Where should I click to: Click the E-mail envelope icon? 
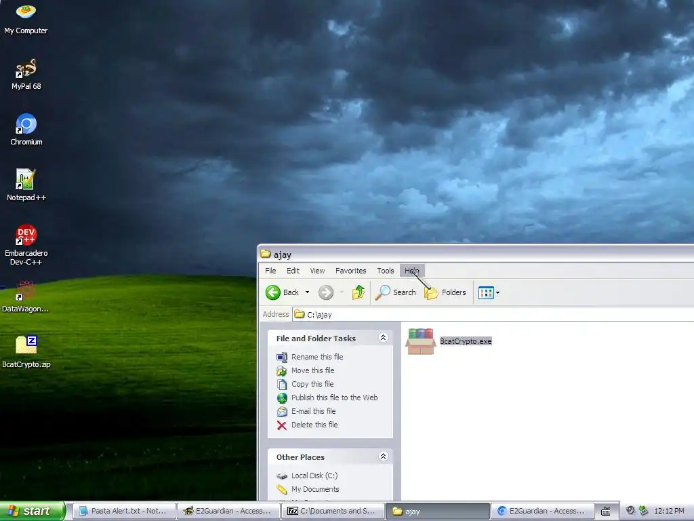pyautogui.click(x=282, y=412)
